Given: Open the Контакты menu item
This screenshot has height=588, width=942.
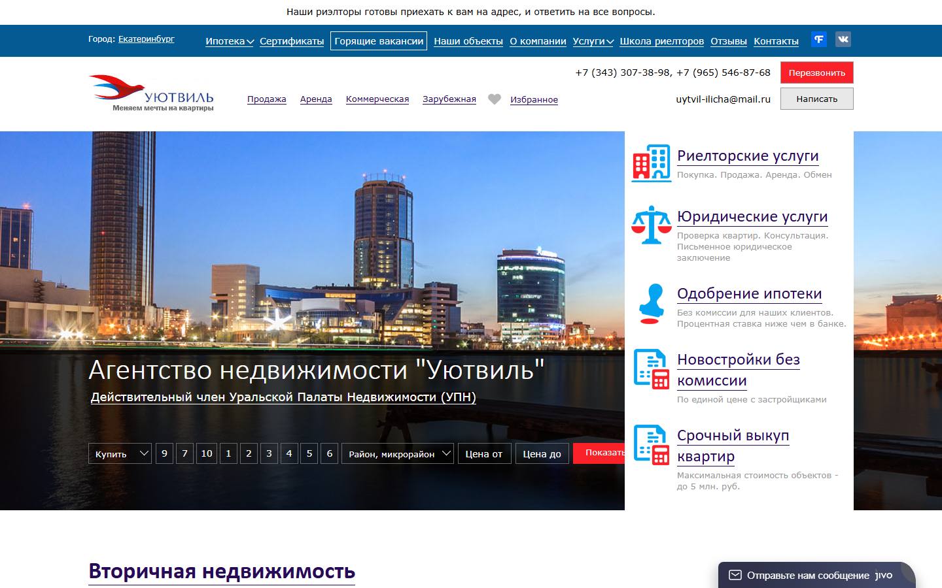Looking at the screenshot, I should pyautogui.click(x=776, y=41).
